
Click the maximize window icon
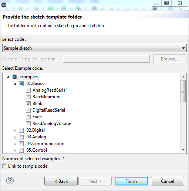click(166, 3)
